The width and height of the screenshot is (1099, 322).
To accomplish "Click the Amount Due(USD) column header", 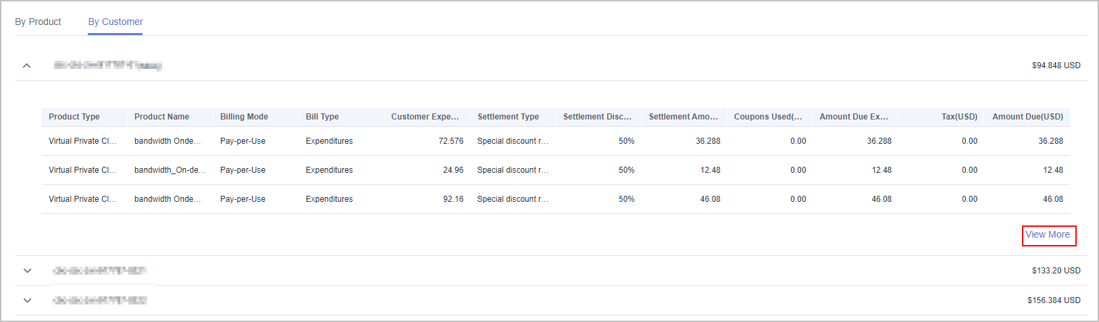I will [1027, 117].
